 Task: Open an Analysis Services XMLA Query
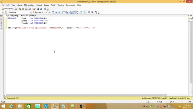pos(26,9)
